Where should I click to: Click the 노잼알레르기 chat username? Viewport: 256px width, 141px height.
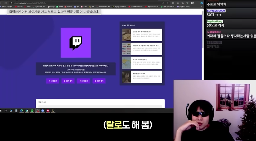pos(214,32)
